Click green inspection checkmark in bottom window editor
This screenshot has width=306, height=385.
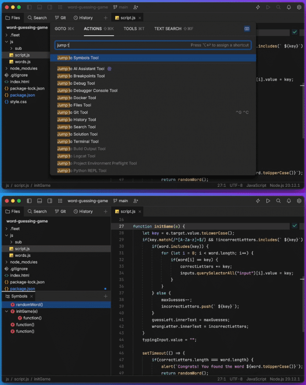click(x=295, y=226)
